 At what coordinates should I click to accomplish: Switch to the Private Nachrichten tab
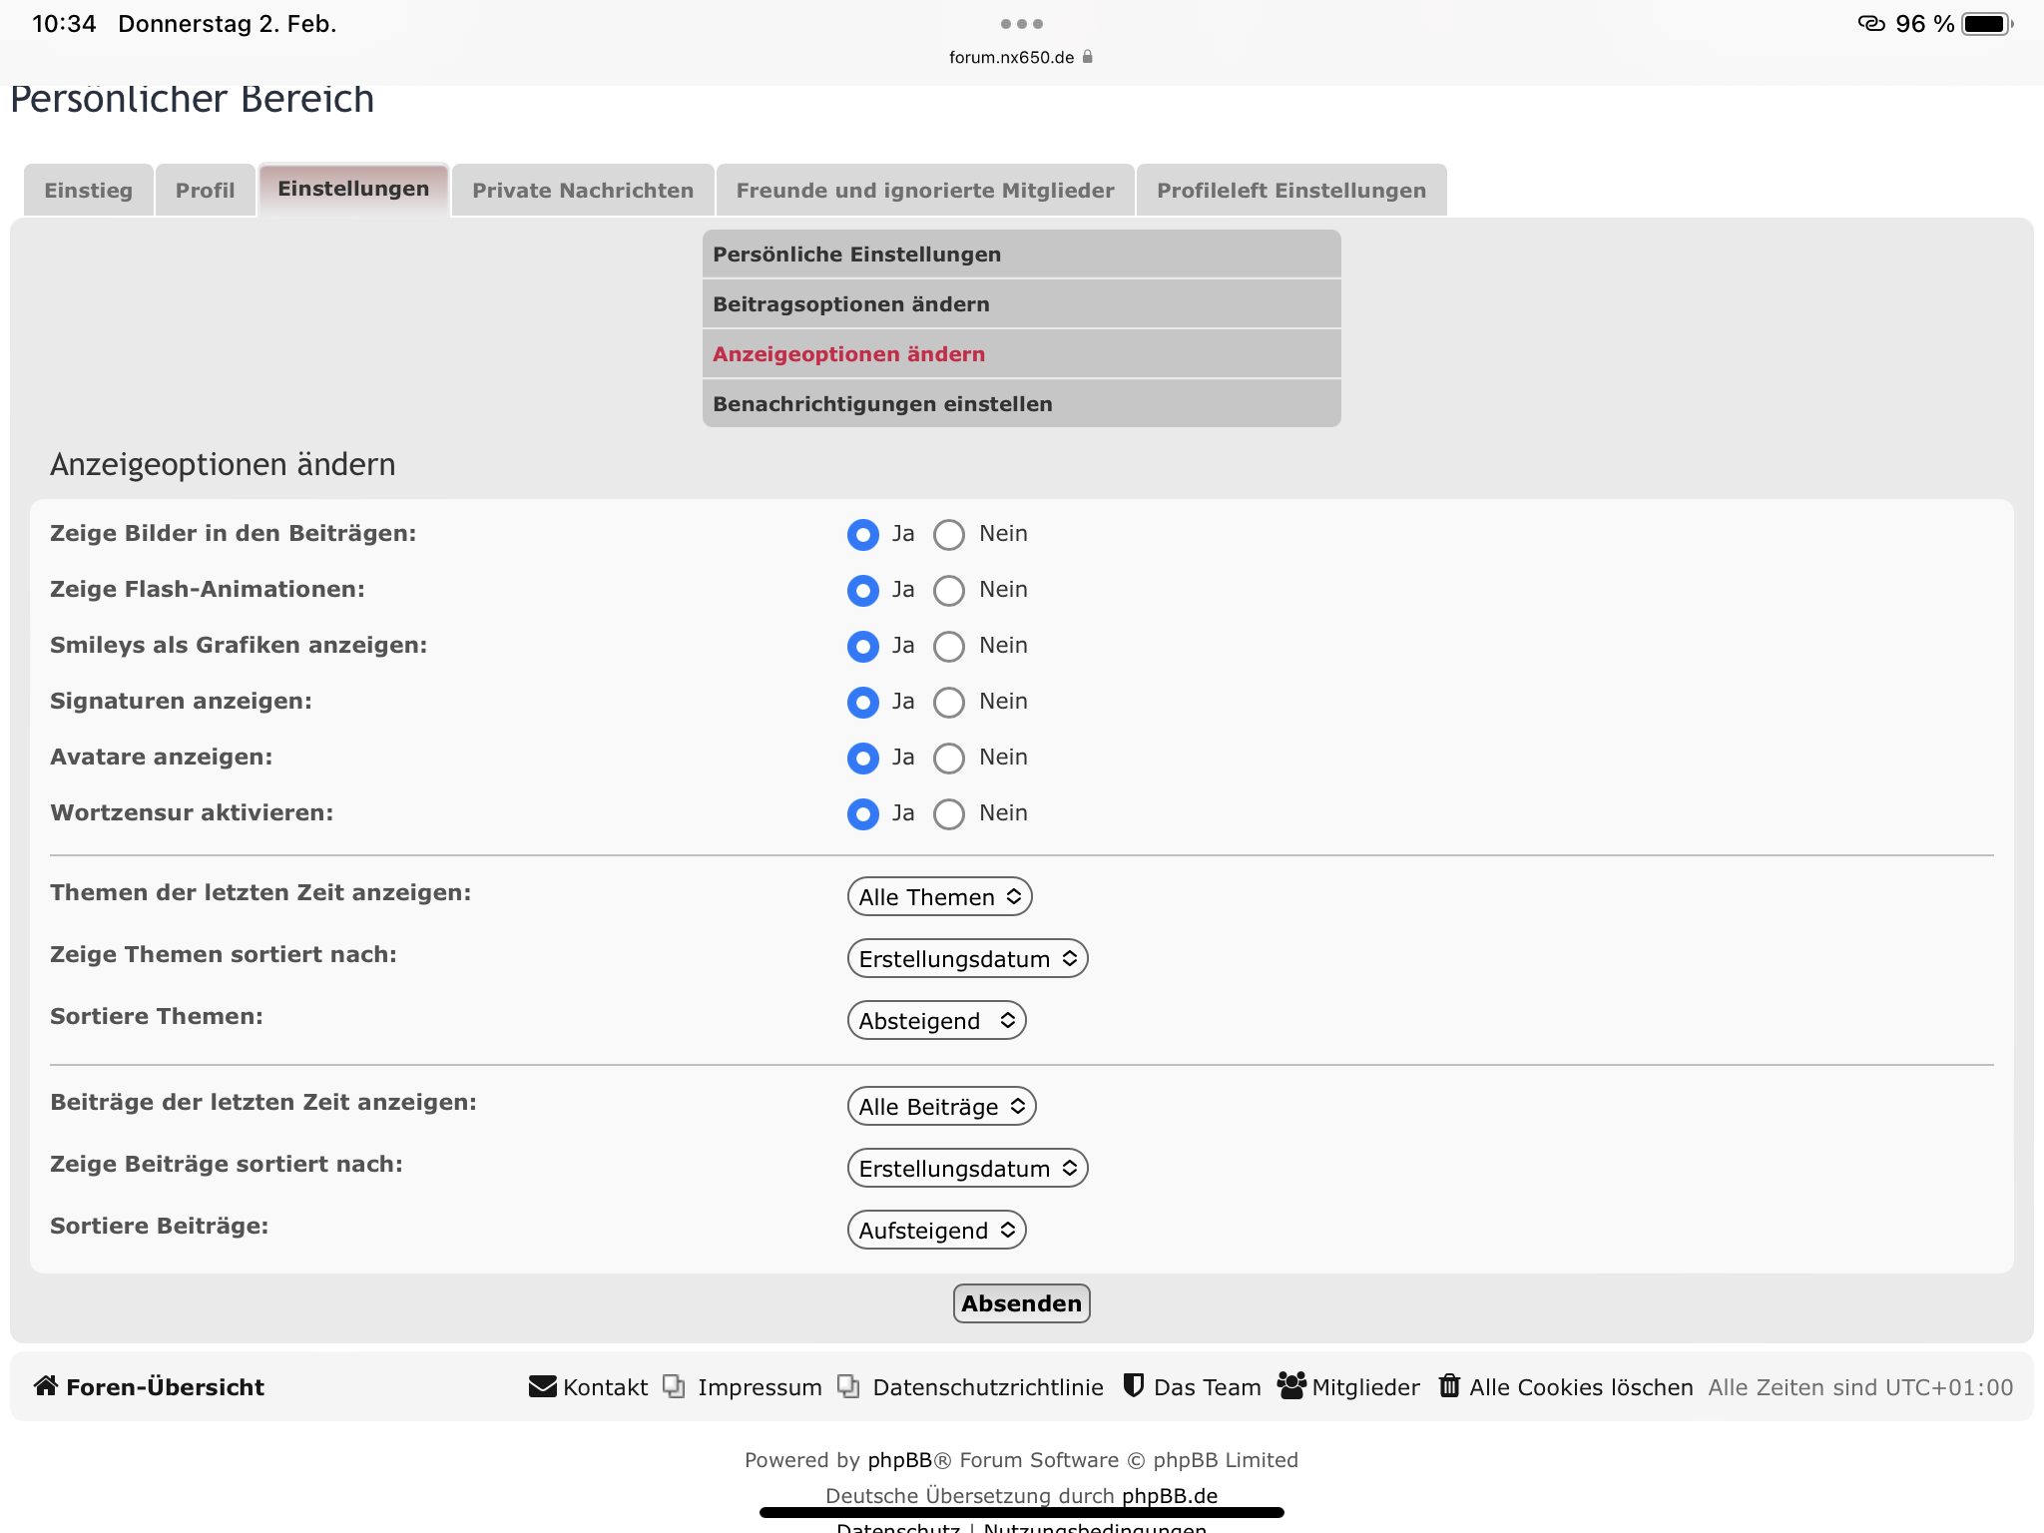[583, 190]
